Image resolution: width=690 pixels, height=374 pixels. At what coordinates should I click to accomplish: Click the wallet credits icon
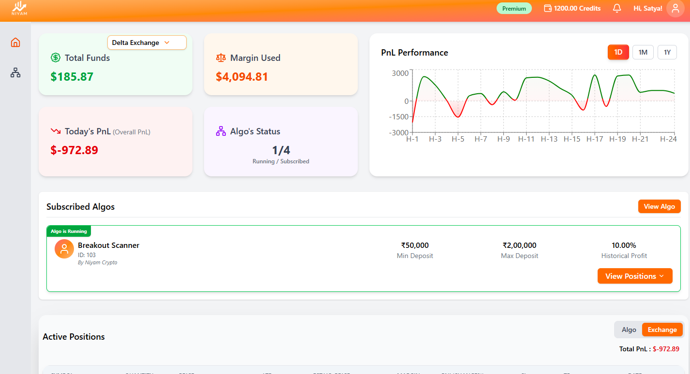click(x=548, y=9)
